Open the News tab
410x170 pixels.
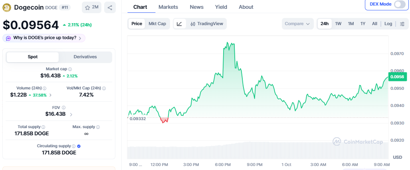[197, 7]
